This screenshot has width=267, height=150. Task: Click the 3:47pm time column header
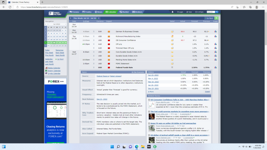coord(86,21)
